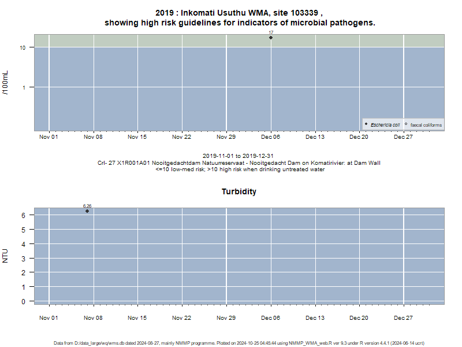
Task: Click the '1' tick on the /100mL axis
Action: (x=24, y=87)
